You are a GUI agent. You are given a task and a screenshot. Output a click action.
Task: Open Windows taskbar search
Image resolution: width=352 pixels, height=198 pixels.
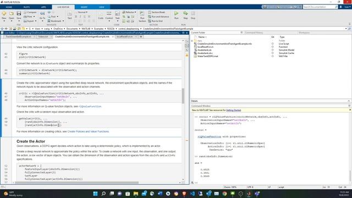[x=103, y=194]
